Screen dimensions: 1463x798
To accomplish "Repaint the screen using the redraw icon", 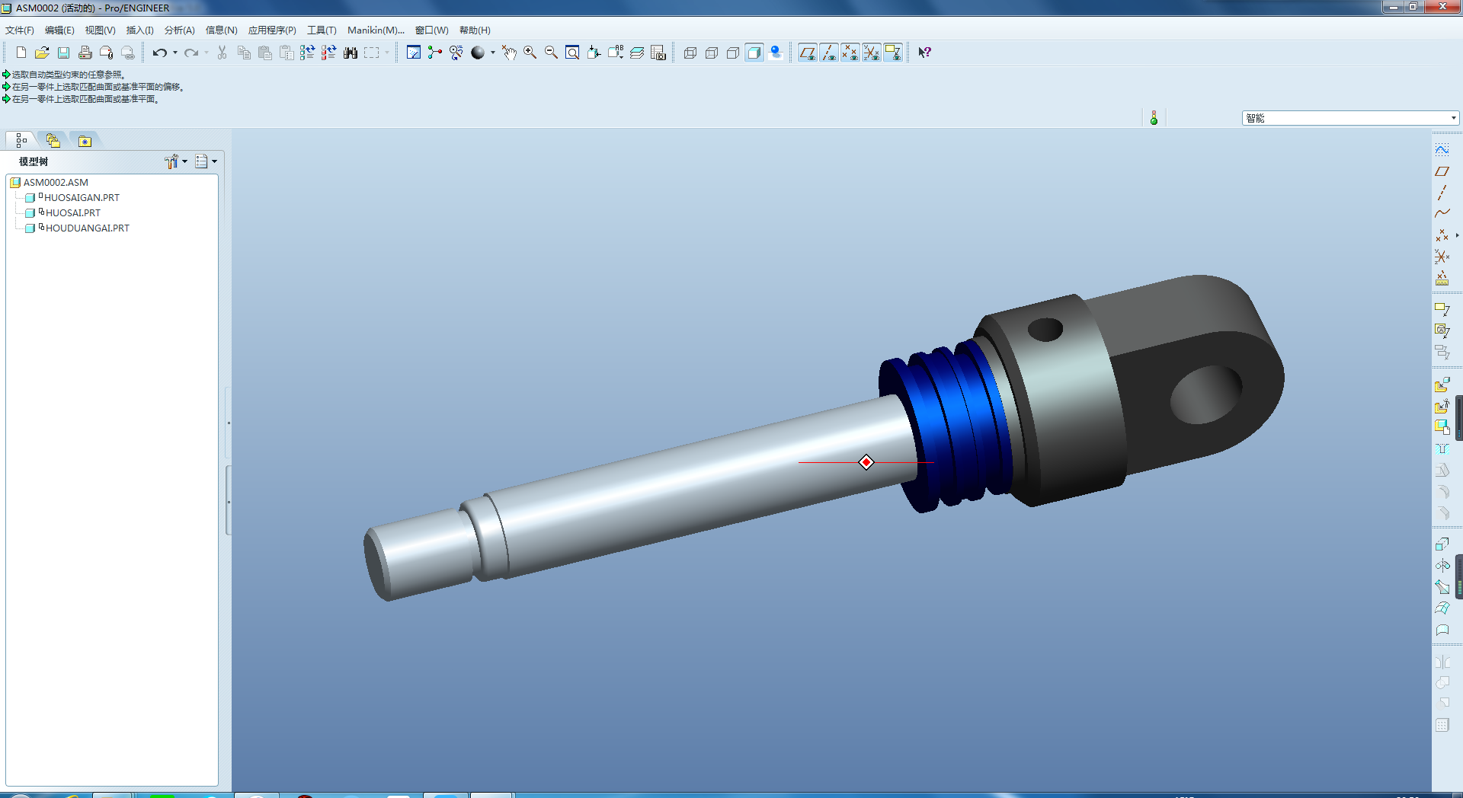I will pyautogui.click(x=414, y=53).
